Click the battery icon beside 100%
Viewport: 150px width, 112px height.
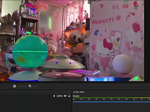tap(54, 96)
